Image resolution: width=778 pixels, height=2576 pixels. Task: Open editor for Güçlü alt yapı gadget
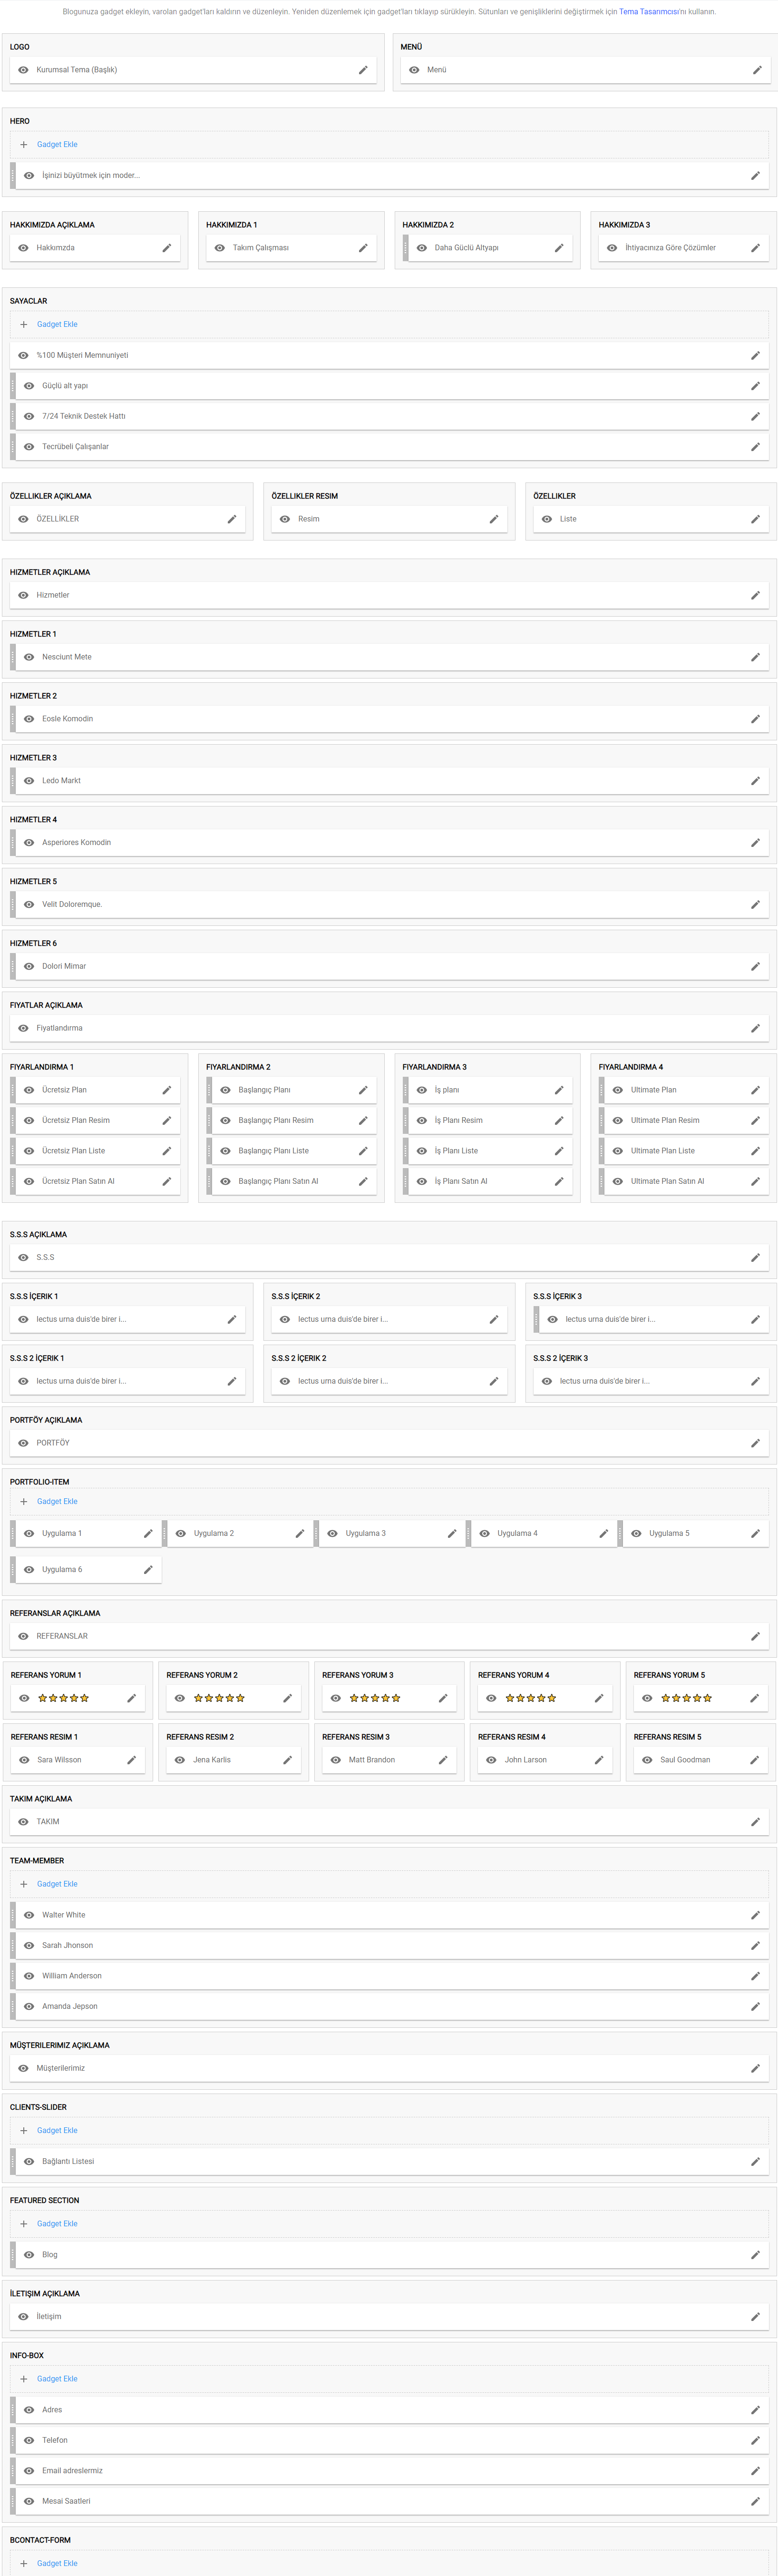click(755, 386)
